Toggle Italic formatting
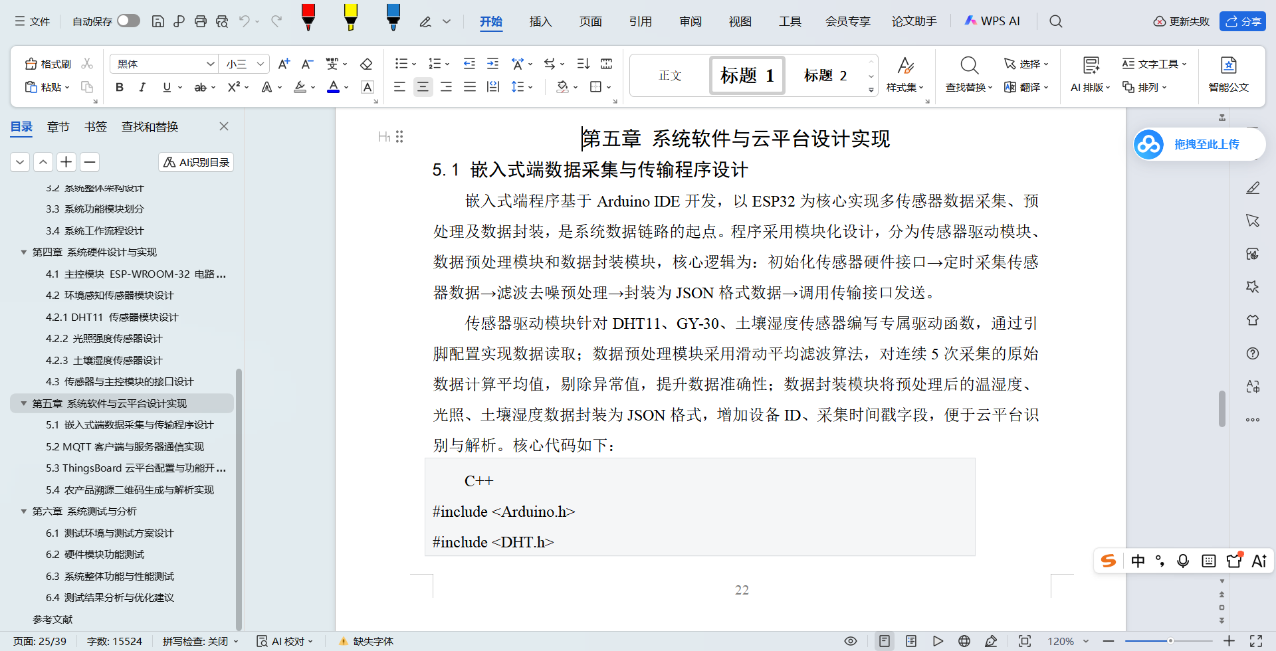This screenshot has height=651, width=1276. pos(142,87)
